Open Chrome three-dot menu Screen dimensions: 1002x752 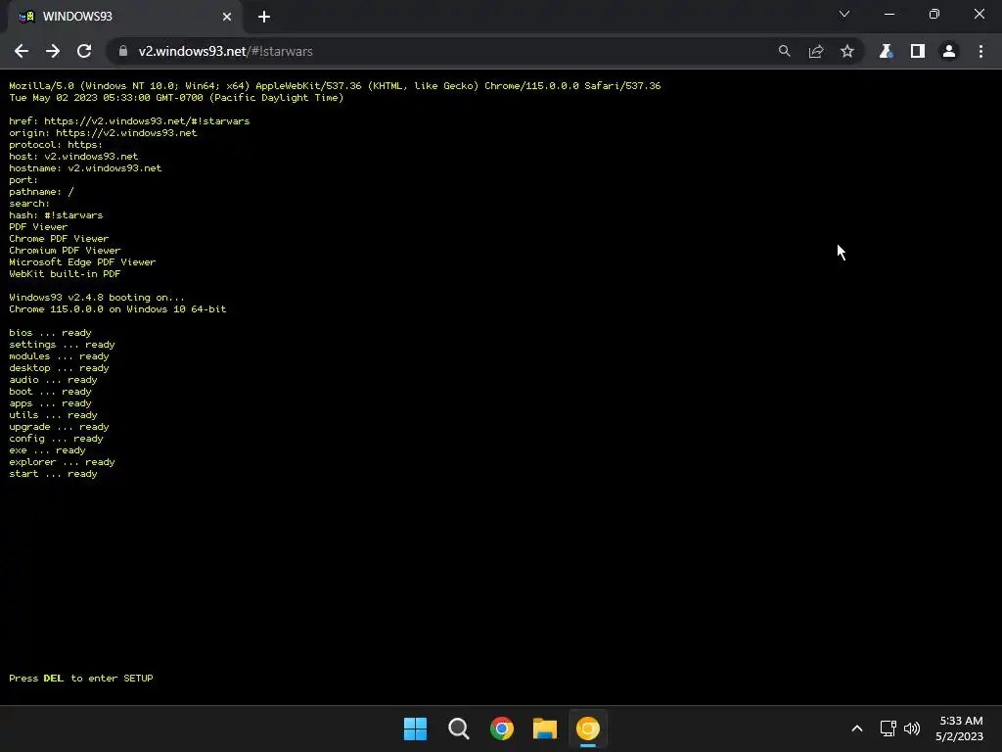point(980,51)
